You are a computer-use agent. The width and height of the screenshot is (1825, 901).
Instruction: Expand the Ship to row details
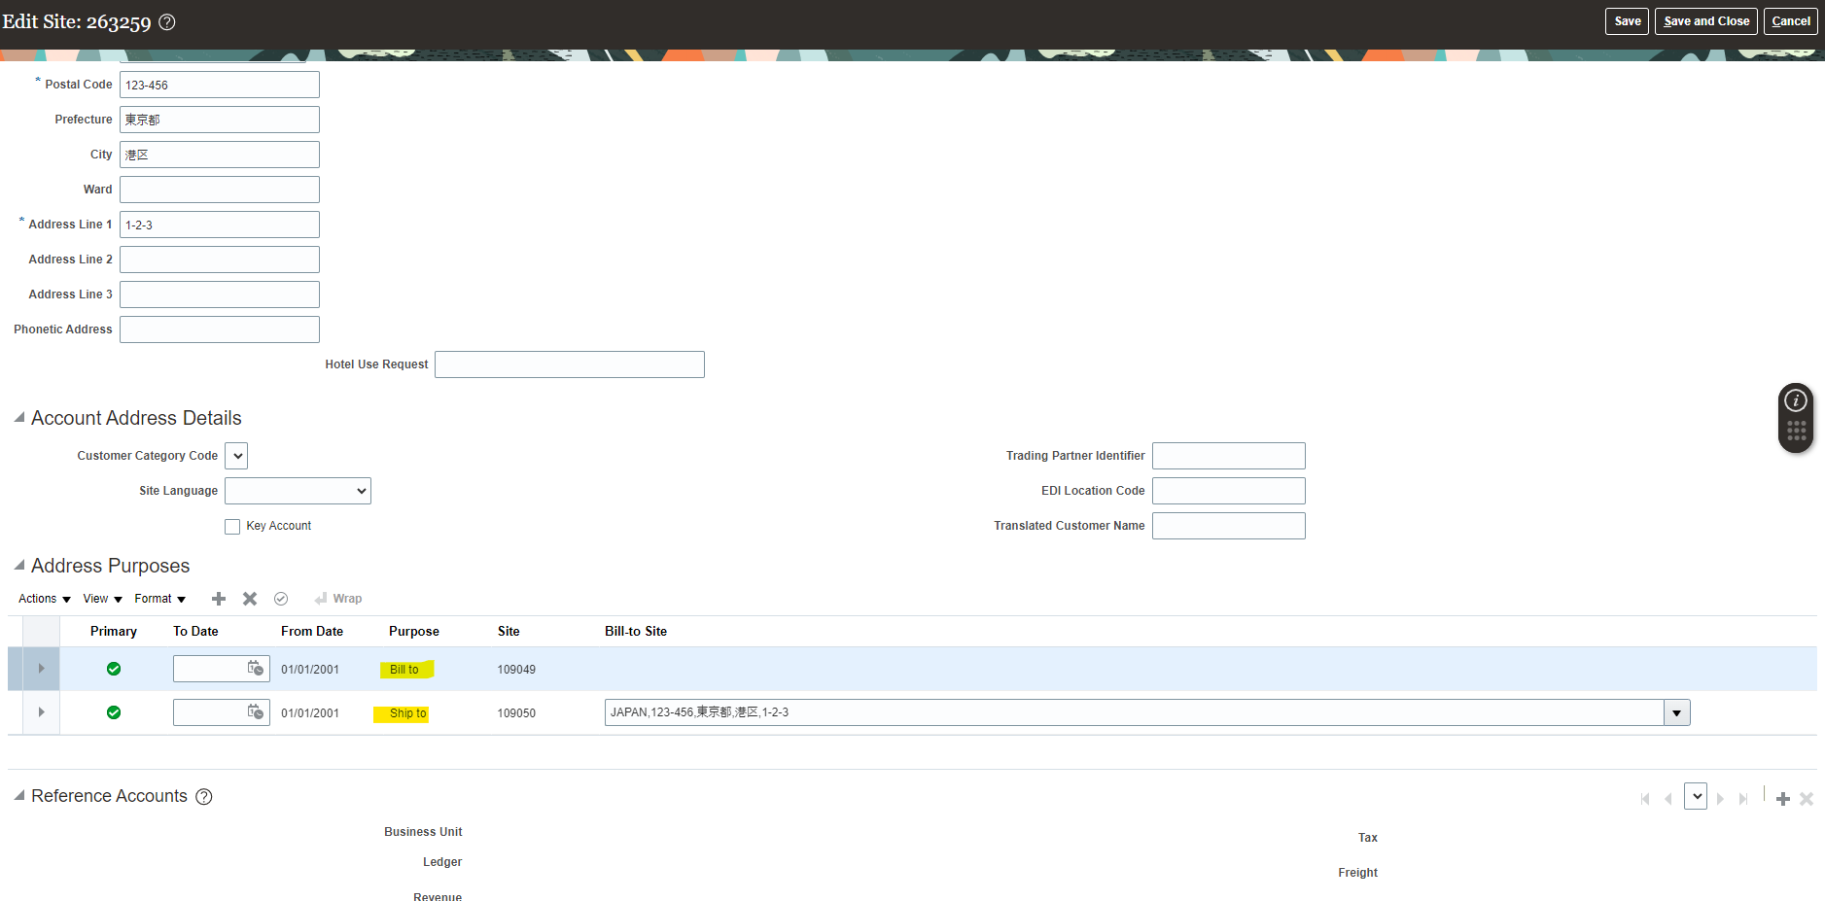[x=41, y=712]
